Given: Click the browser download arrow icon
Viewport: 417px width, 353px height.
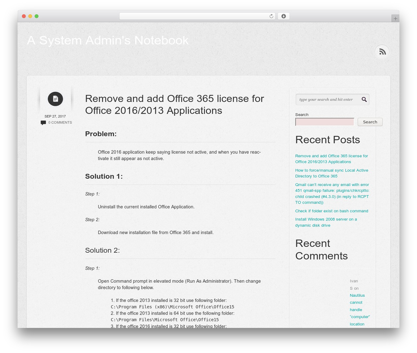Looking at the screenshot, I should (x=283, y=16).
